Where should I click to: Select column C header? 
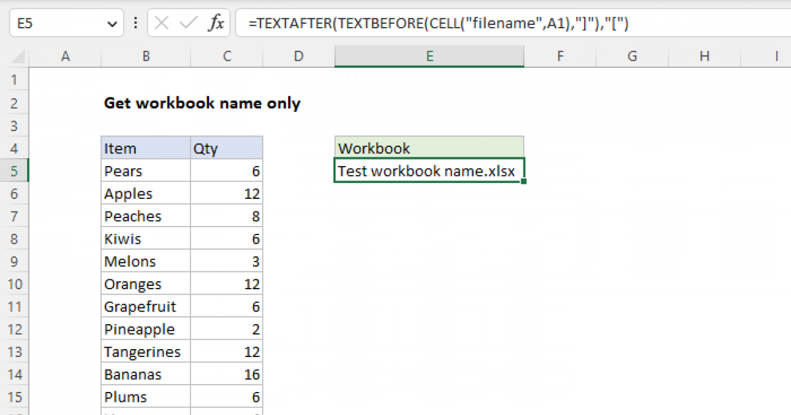[227, 57]
